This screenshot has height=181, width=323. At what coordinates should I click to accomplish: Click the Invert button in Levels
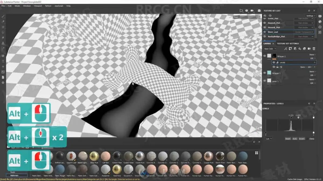(301, 139)
